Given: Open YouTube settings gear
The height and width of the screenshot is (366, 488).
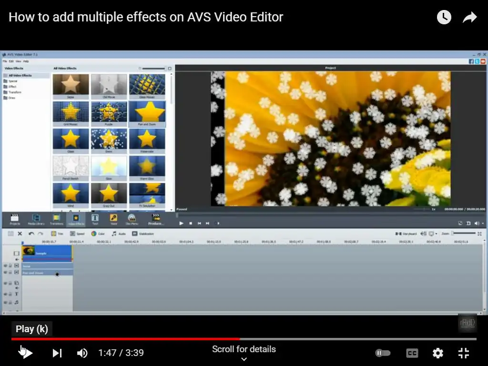Looking at the screenshot, I should click(438, 353).
